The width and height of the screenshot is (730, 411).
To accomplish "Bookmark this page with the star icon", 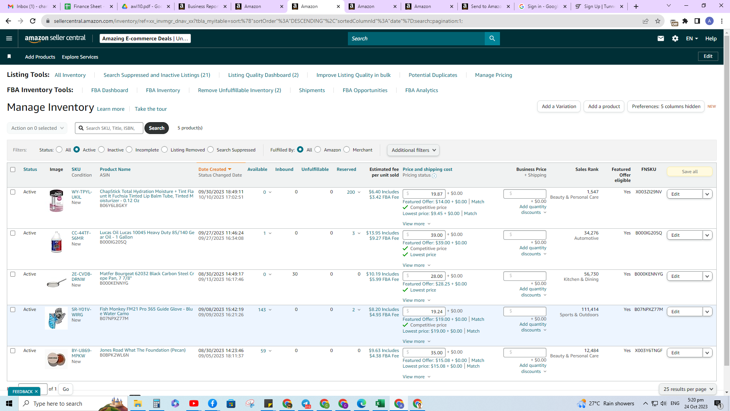I will point(657,21).
